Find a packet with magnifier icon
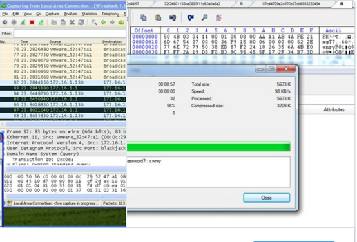The height and width of the screenshot is (242, 357). (94, 23)
